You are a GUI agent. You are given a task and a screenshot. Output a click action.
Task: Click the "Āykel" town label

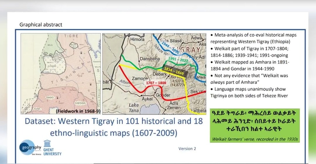tap(147, 99)
